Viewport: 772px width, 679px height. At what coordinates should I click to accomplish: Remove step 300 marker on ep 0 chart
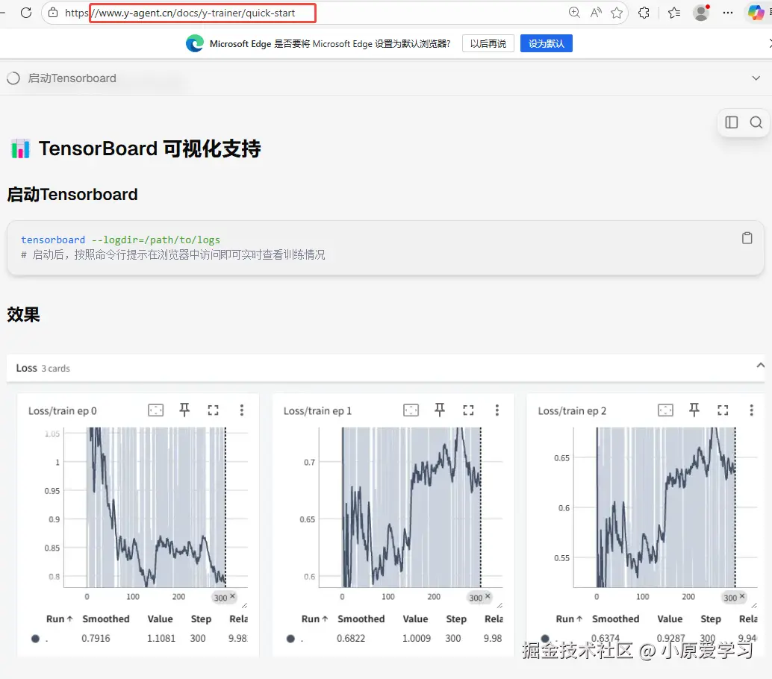[233, 596]
